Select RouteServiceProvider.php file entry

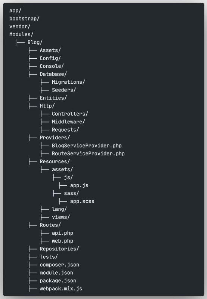[88, 154]
